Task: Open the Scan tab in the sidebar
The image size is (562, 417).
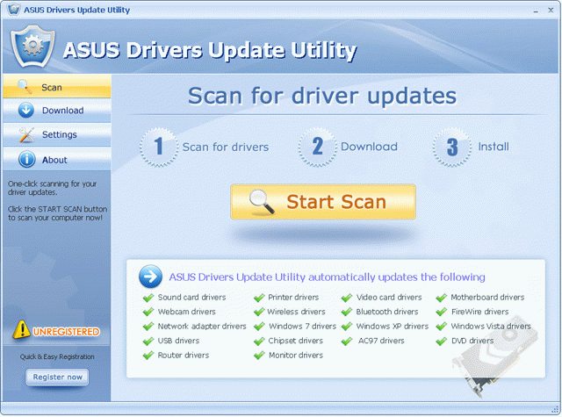Action: 57,87
